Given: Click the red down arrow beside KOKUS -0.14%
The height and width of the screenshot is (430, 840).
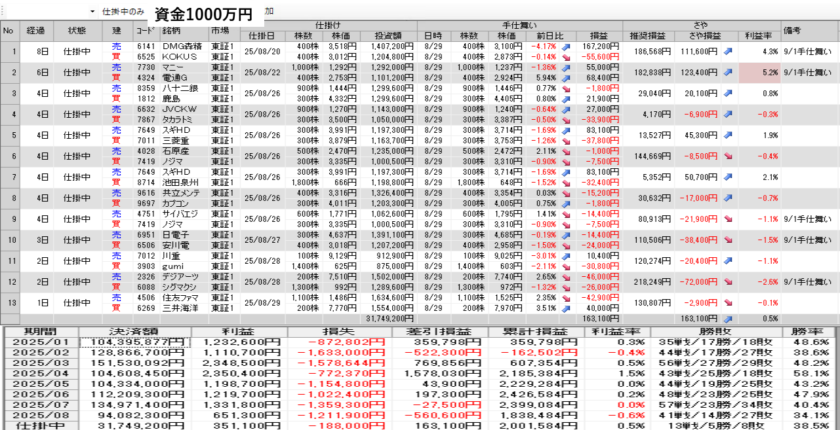Looking at the screenshot, I should coord(566,57).
